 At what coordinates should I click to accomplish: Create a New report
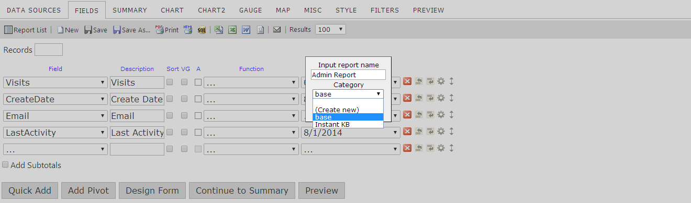68,30
